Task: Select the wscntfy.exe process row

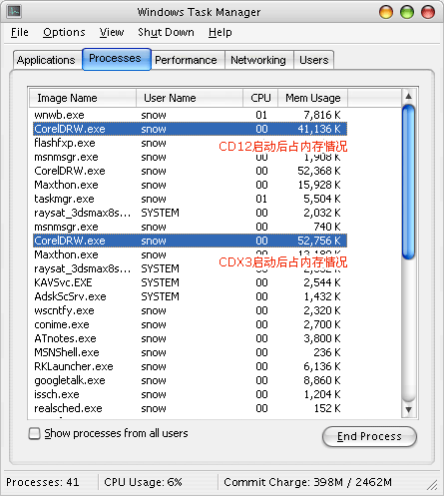Action: click(x=190, y=310)
